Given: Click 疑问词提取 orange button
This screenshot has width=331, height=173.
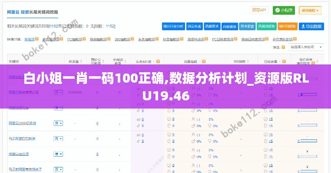Looking at the screenshot, I should pos(288,26).
